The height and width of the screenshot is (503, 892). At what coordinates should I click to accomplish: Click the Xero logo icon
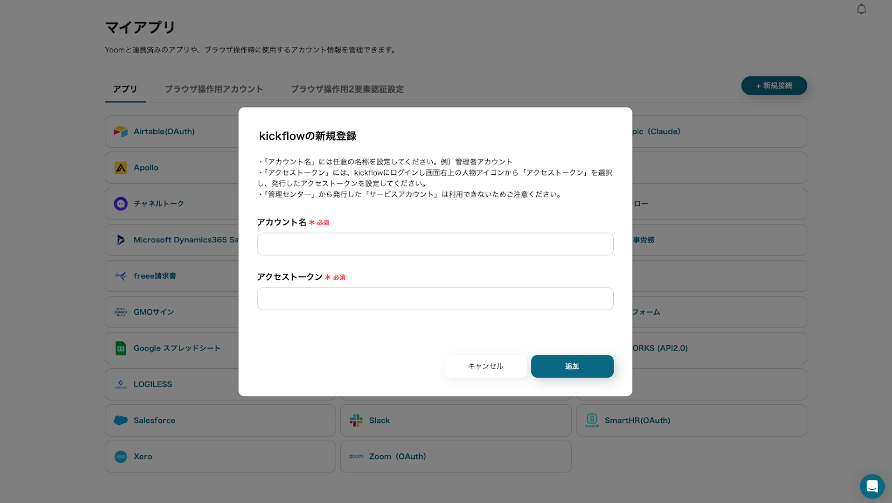point(120,457)
